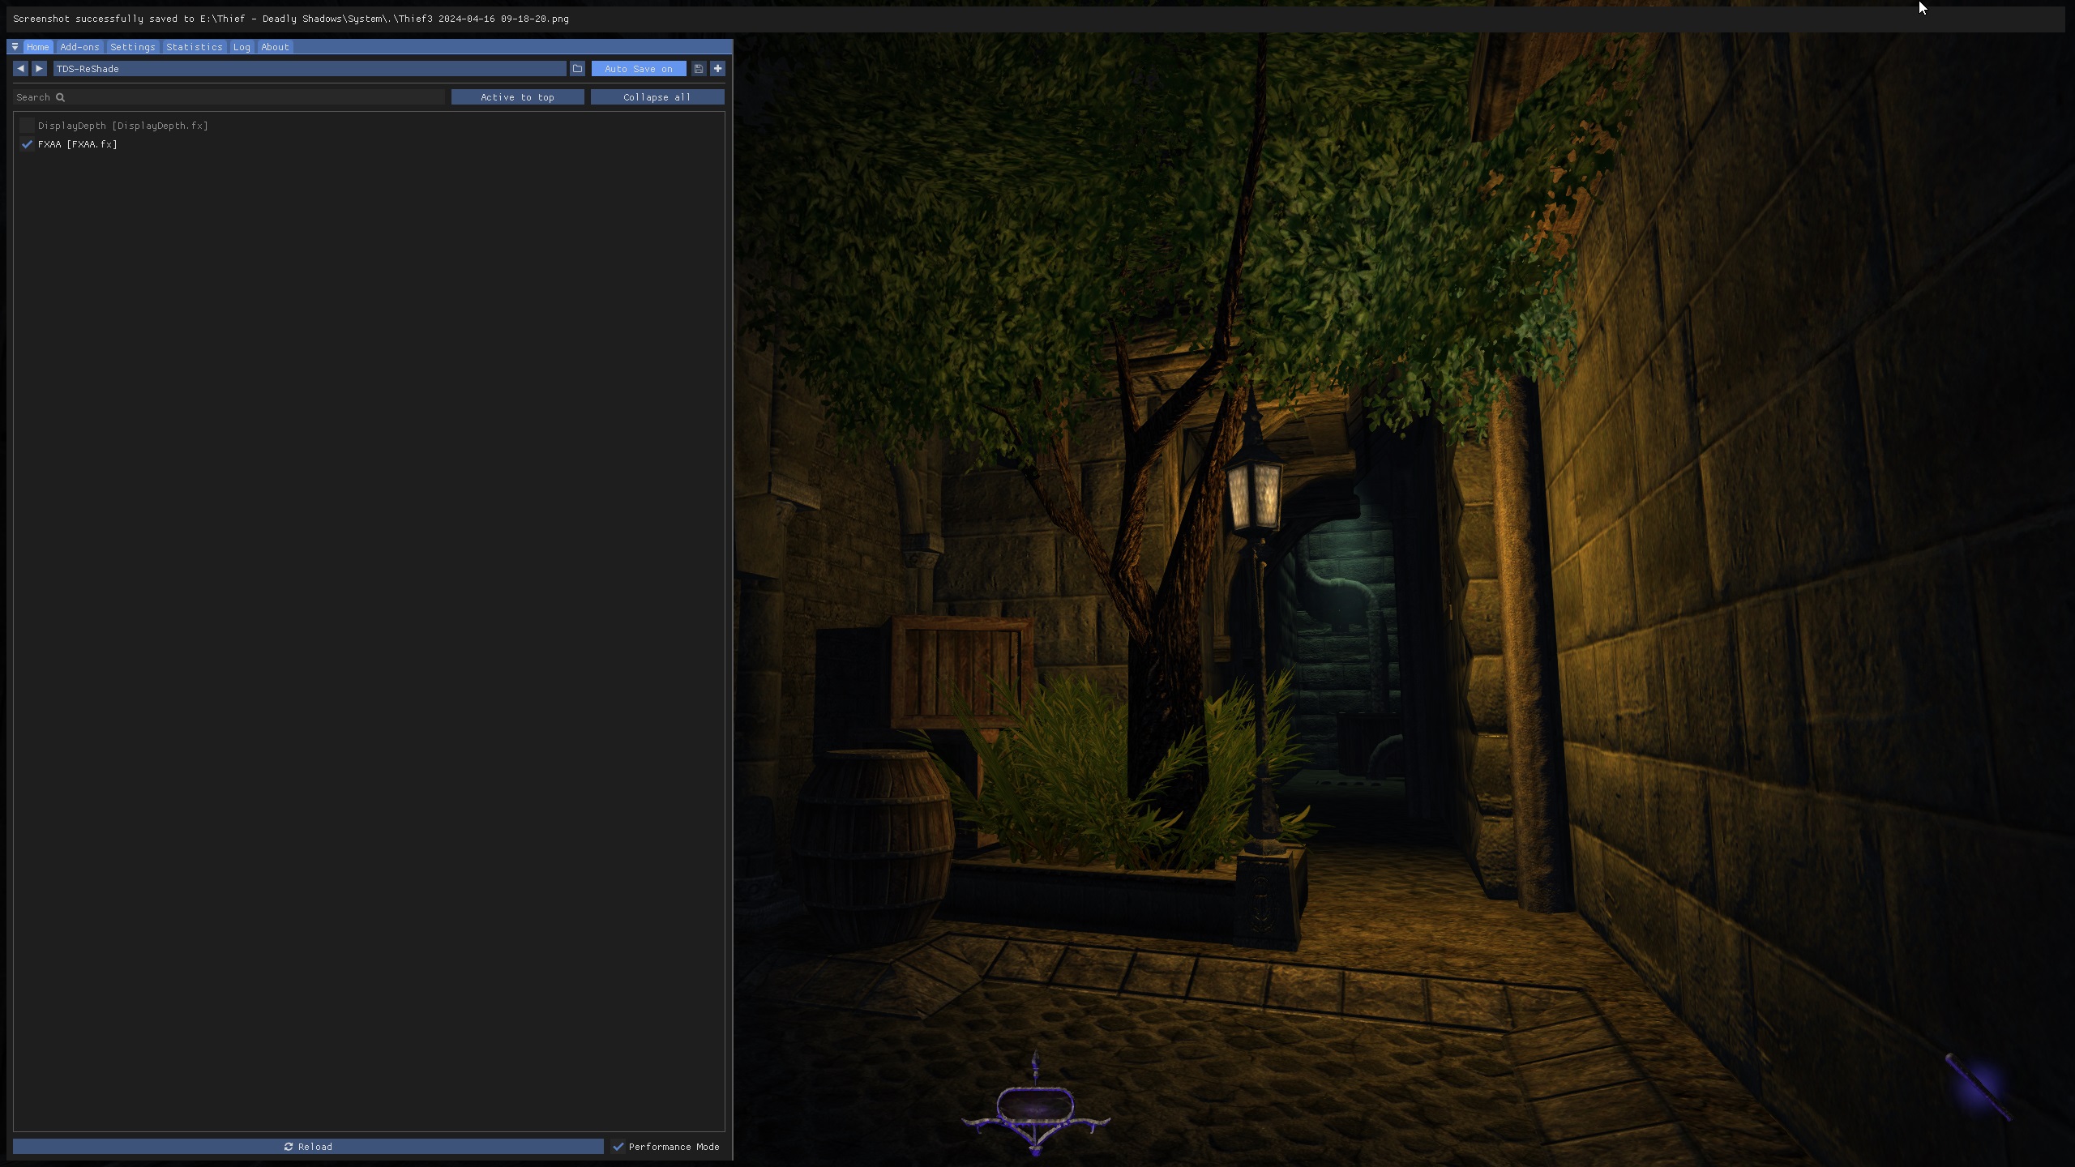Open the Statistics tab

point(194,47)
